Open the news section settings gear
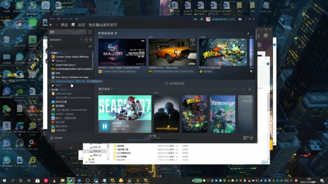 click(x=116, y=33)
